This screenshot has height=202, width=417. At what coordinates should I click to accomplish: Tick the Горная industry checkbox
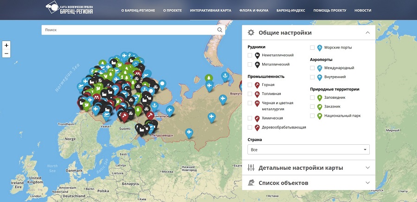click(x=250, y=85)
